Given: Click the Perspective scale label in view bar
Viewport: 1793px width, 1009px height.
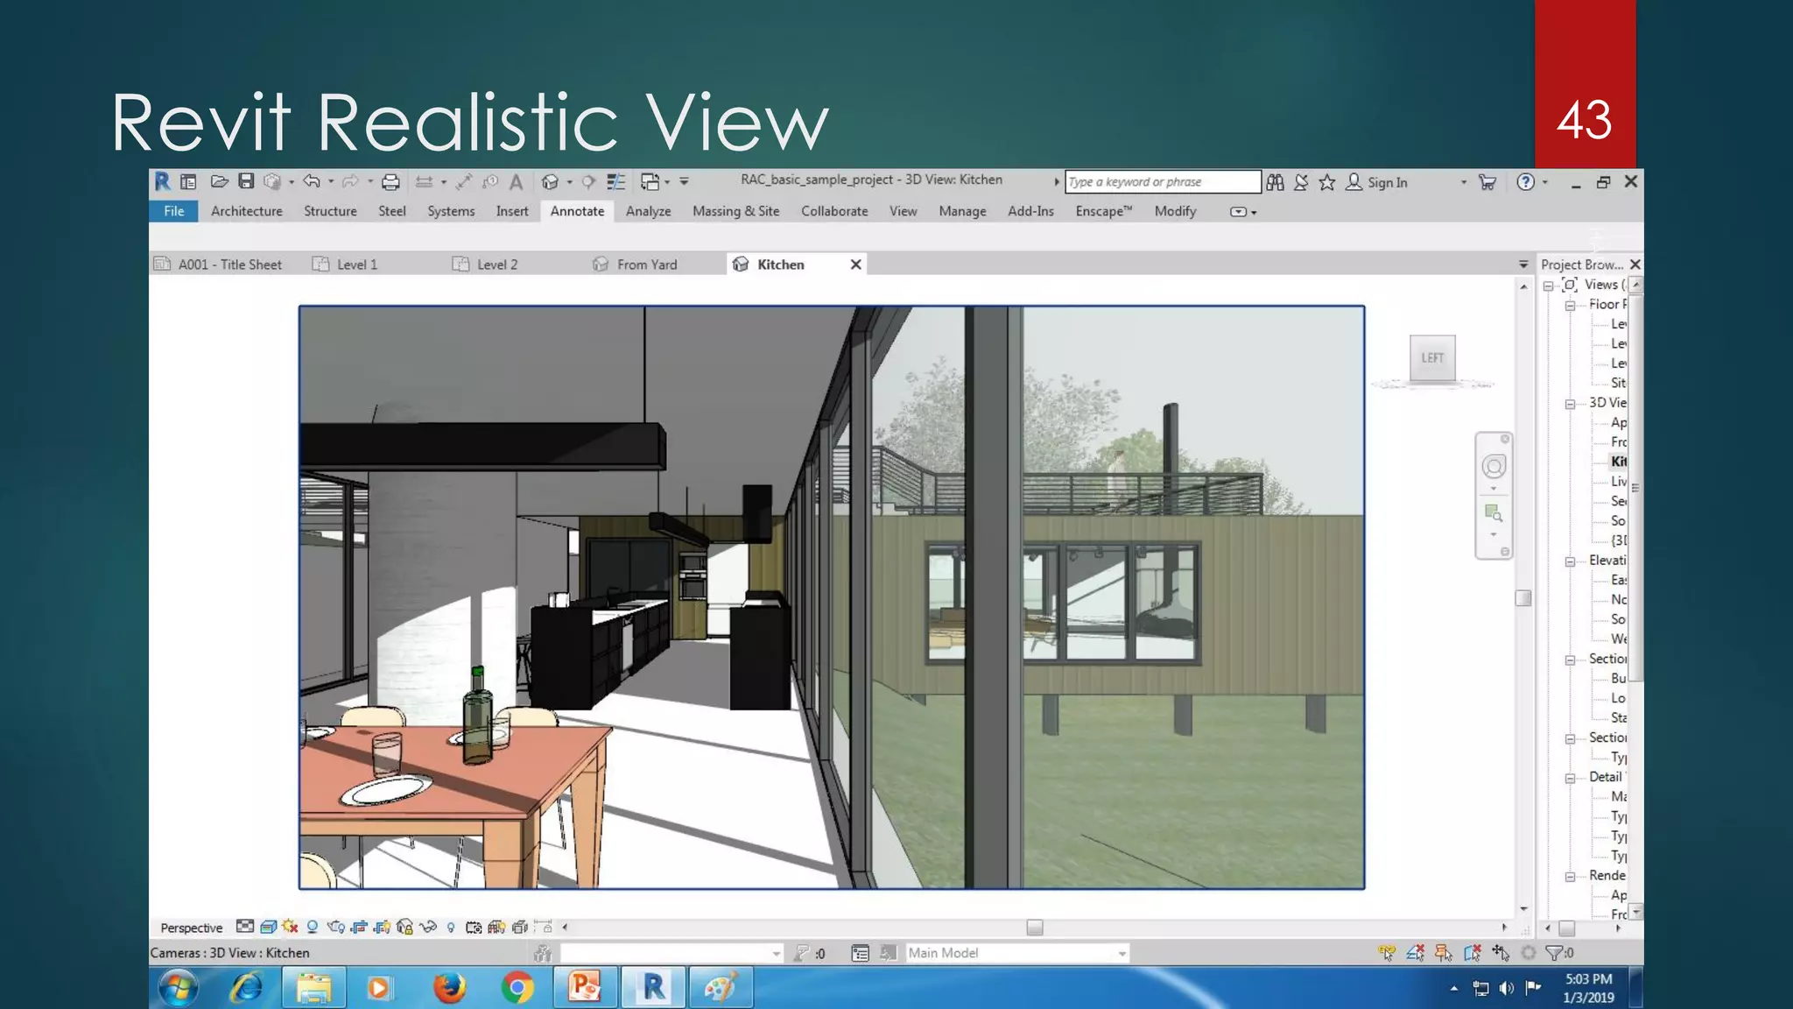Looking at the screenshot, I should point(192,928).
